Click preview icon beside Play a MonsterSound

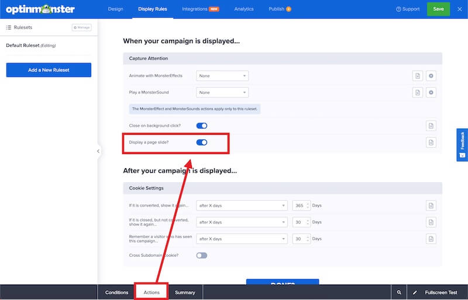[431, 92]
